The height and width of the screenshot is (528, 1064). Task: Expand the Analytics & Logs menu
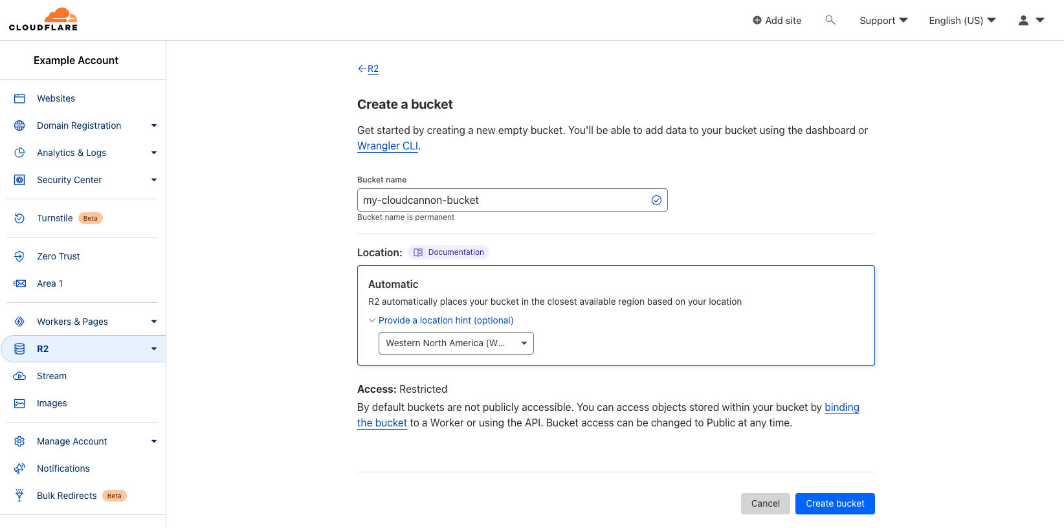(153, 153)
